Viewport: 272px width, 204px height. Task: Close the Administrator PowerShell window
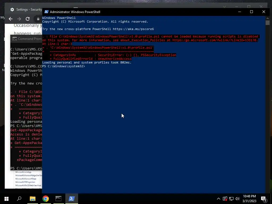click(x=264, y=12)
